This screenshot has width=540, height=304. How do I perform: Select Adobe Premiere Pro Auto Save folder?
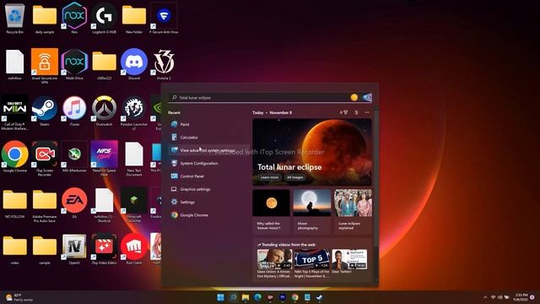tap(45, 204)
